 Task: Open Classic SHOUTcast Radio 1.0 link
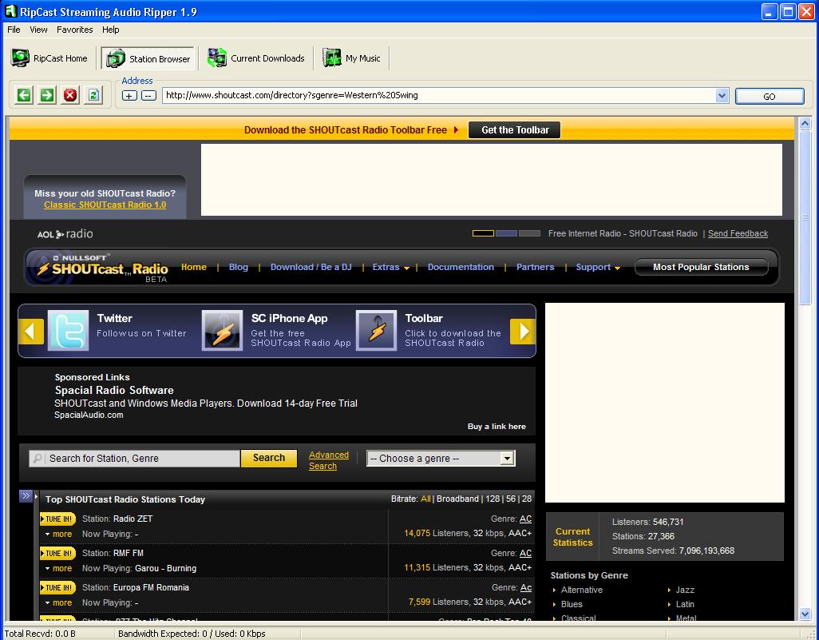pyautogui.click(x=105, y=205)
